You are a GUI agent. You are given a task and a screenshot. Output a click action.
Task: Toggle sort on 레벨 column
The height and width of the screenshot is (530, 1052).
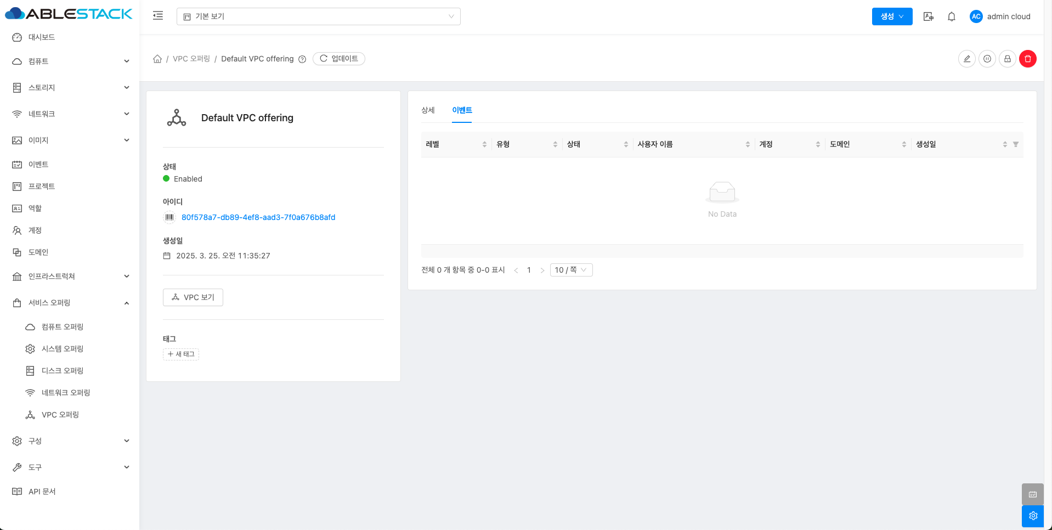tap(484, 144)
